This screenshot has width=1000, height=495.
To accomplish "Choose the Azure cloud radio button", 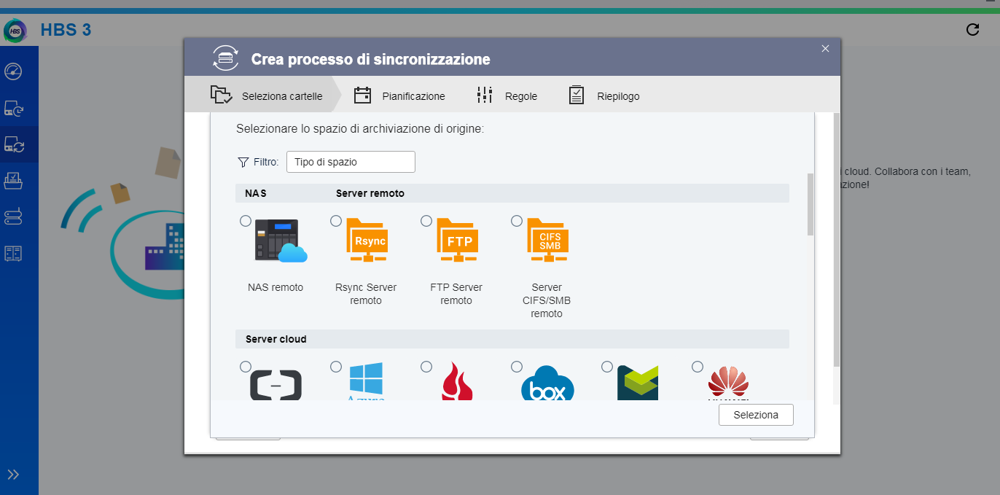I will [x=336, y=367].
